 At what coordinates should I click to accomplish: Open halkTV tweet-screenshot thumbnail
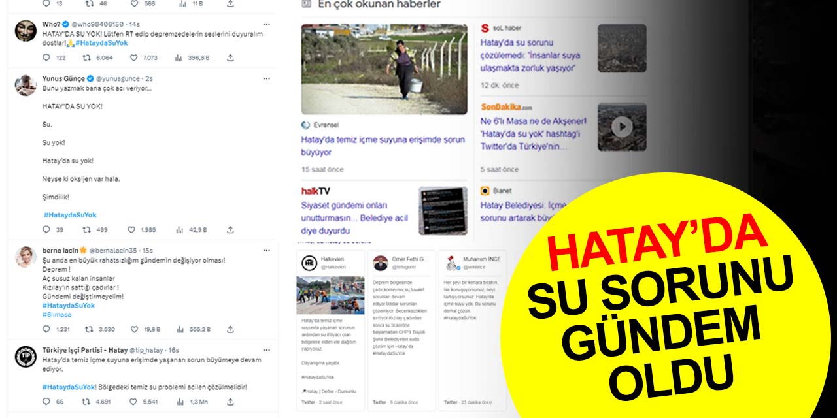click(x=443, y=211)
